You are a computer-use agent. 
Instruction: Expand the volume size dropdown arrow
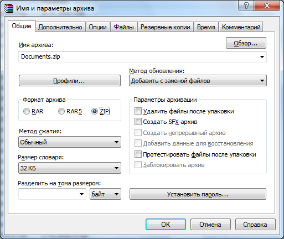tap(81, 194)
